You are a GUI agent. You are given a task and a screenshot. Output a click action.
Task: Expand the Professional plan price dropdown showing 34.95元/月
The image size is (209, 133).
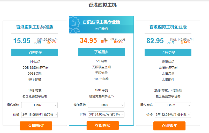click(106, 114)
